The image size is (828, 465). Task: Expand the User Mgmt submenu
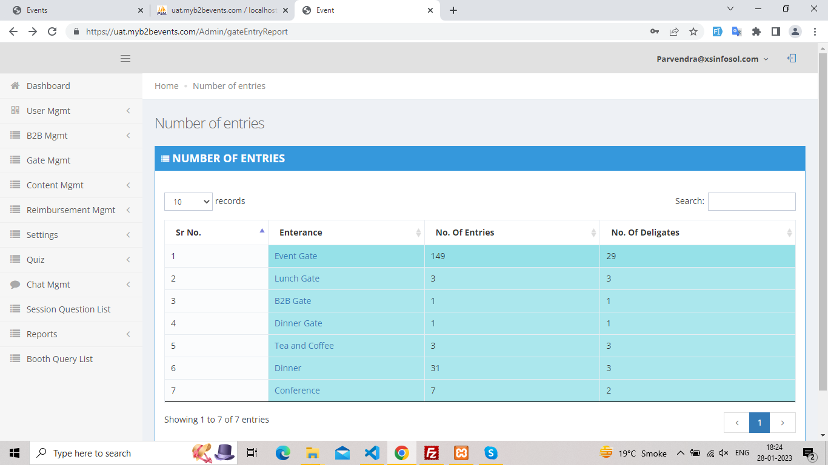71,111
